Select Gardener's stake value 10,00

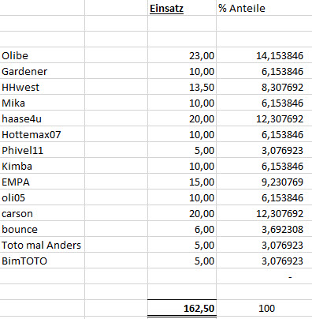182,71
